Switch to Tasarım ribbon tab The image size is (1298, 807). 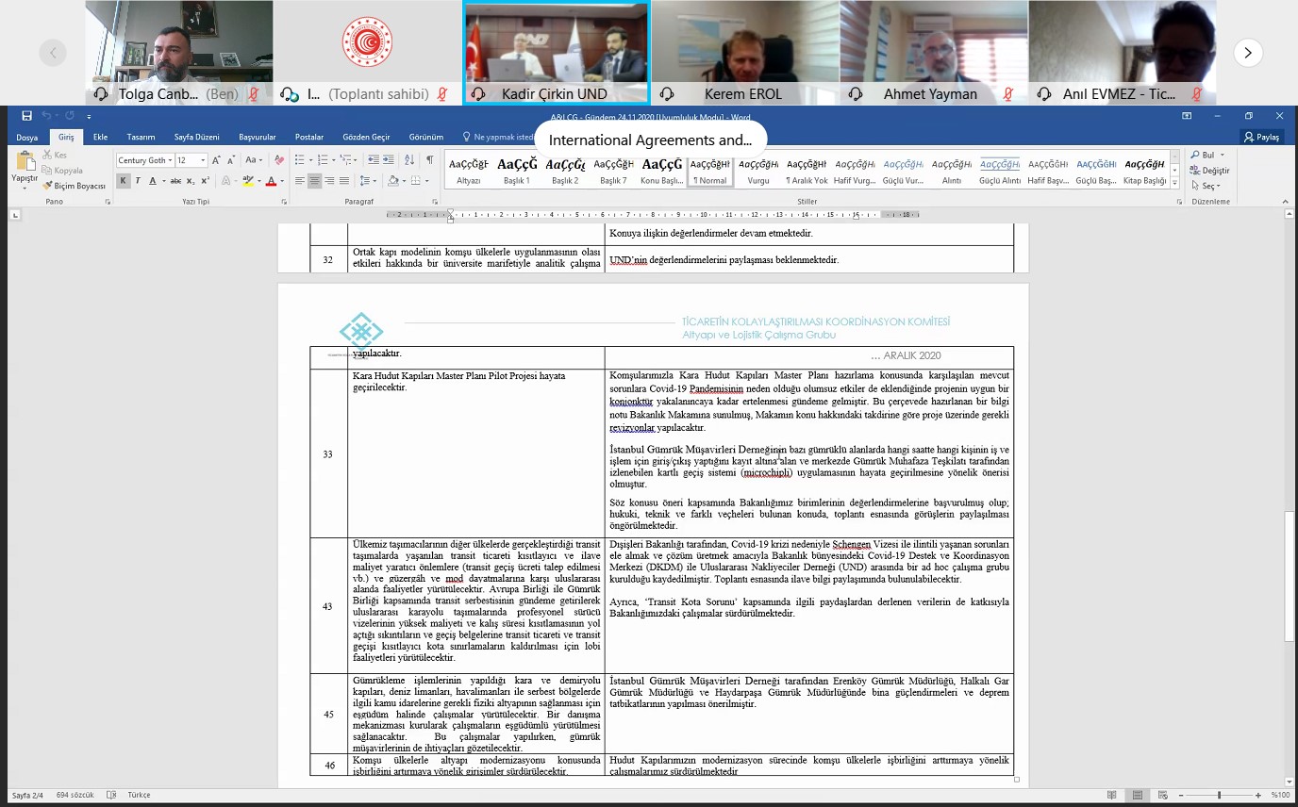tap(141, 138)
